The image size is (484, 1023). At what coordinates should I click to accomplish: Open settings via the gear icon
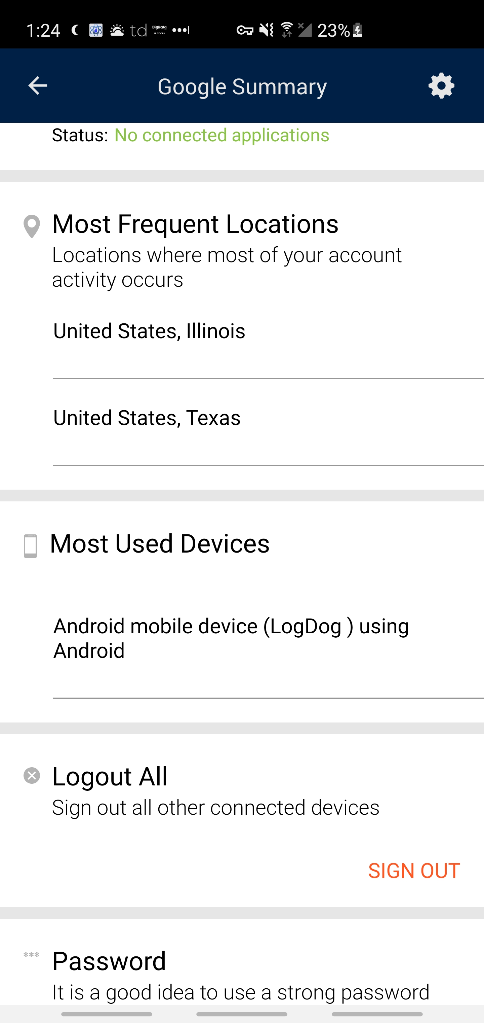pyautogui.click(x=441, y=86)
